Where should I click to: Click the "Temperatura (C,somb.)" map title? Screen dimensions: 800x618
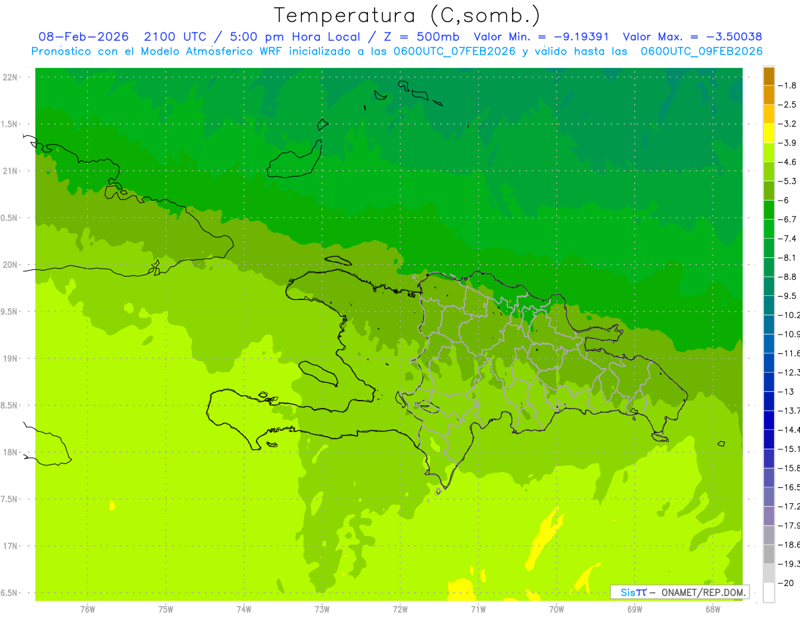pos(407,15)
